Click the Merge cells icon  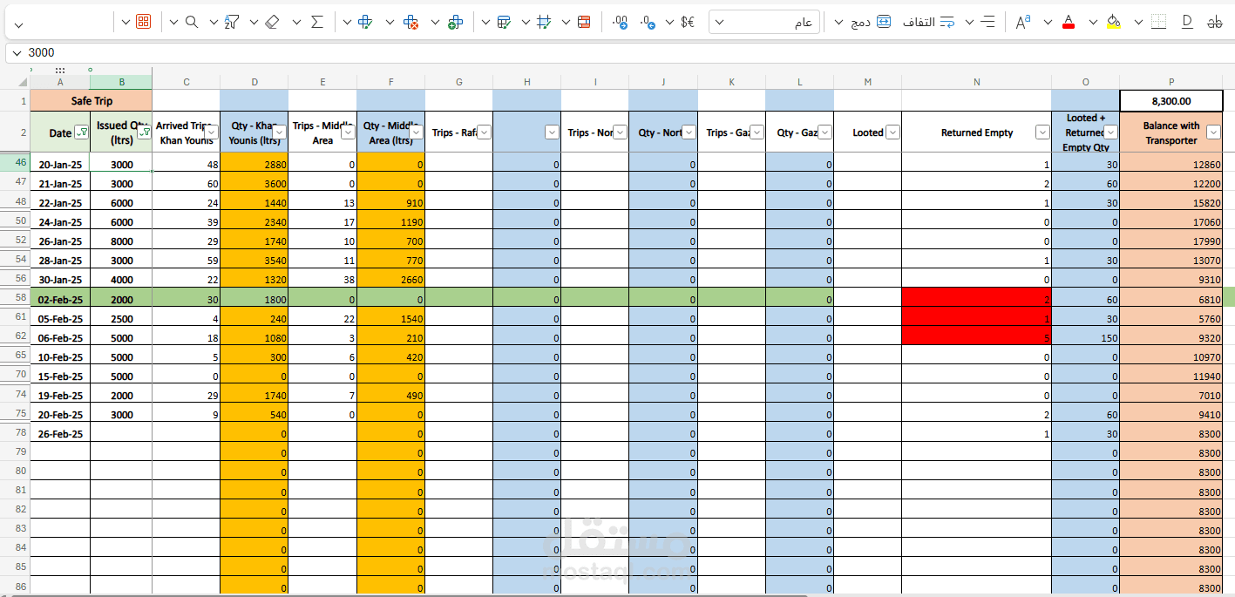[884, 22]
